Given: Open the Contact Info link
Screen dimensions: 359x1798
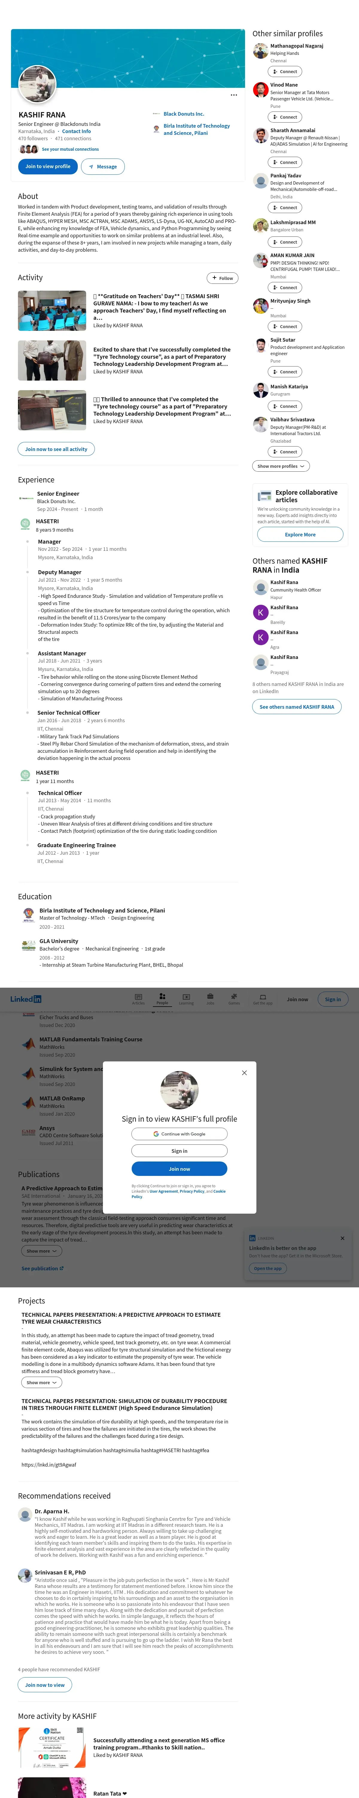Looking at the screenshot, I should click(x=76, y=131).
